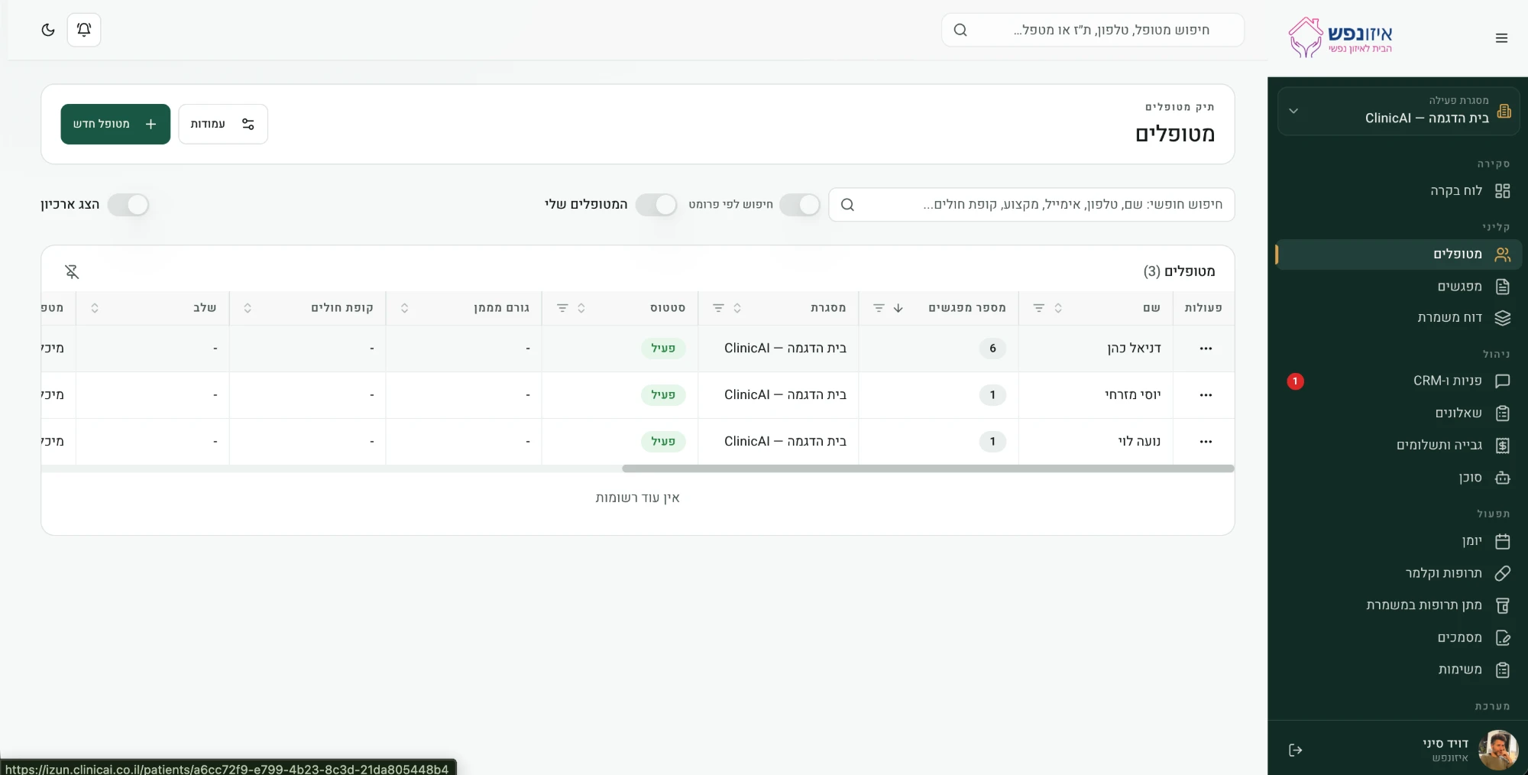Image resolution: width=1528 pixels, height=775 pixels.
Task: Open row actions for נועה לוי
Action: [x=1206, y=442]
